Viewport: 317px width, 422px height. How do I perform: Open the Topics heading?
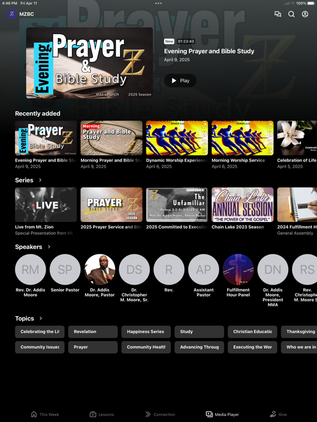pyautogui.click(x=25, y=318)
